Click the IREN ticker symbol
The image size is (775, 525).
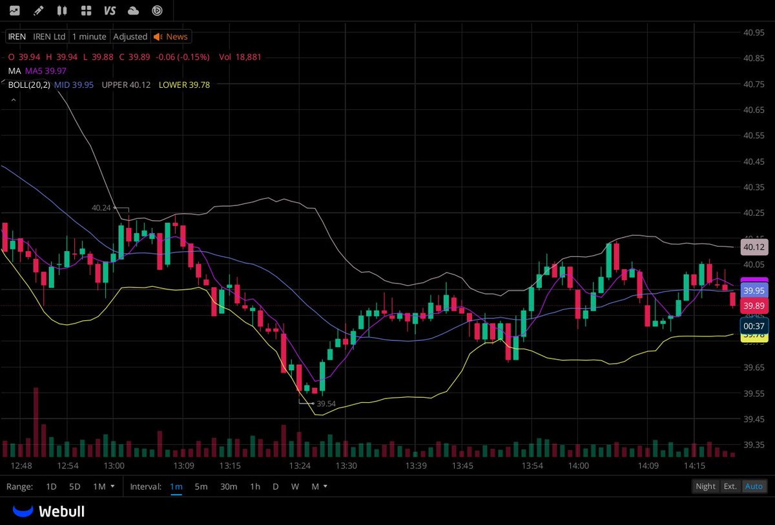tap(17, 37)
